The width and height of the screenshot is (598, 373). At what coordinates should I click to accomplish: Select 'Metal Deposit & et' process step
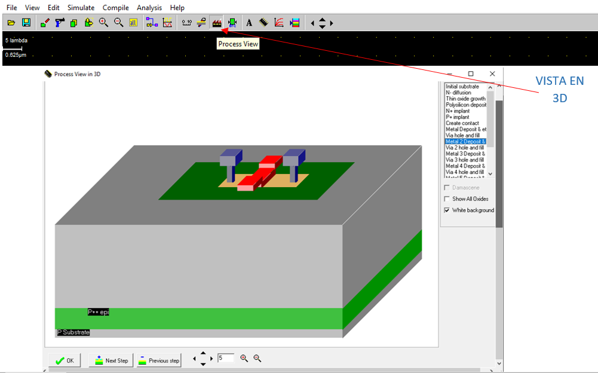[x=465, y=130]
